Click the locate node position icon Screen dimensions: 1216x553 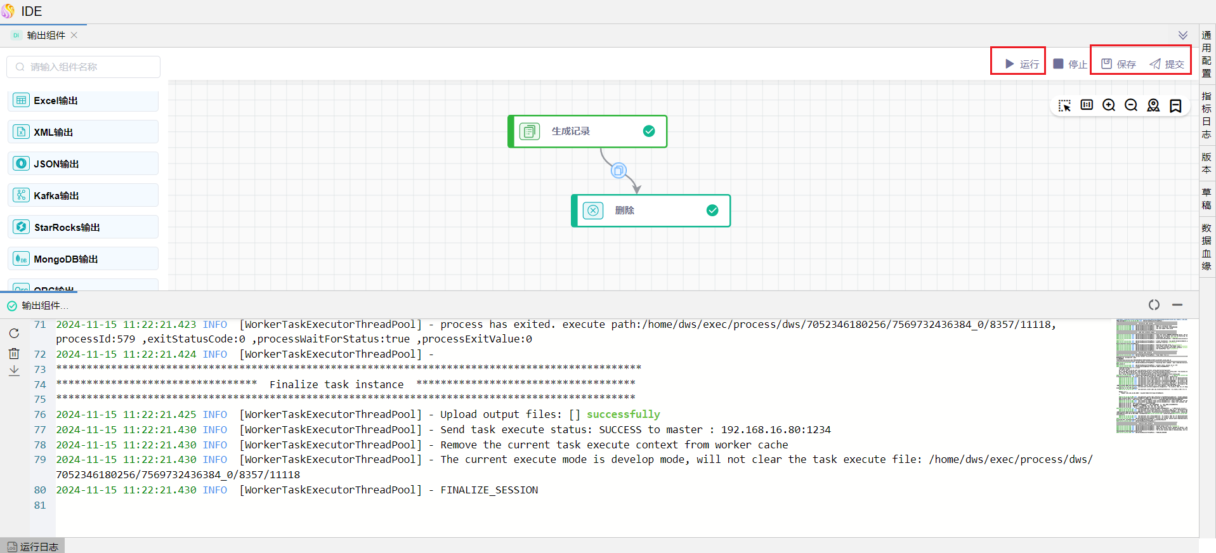[1153, 105]
